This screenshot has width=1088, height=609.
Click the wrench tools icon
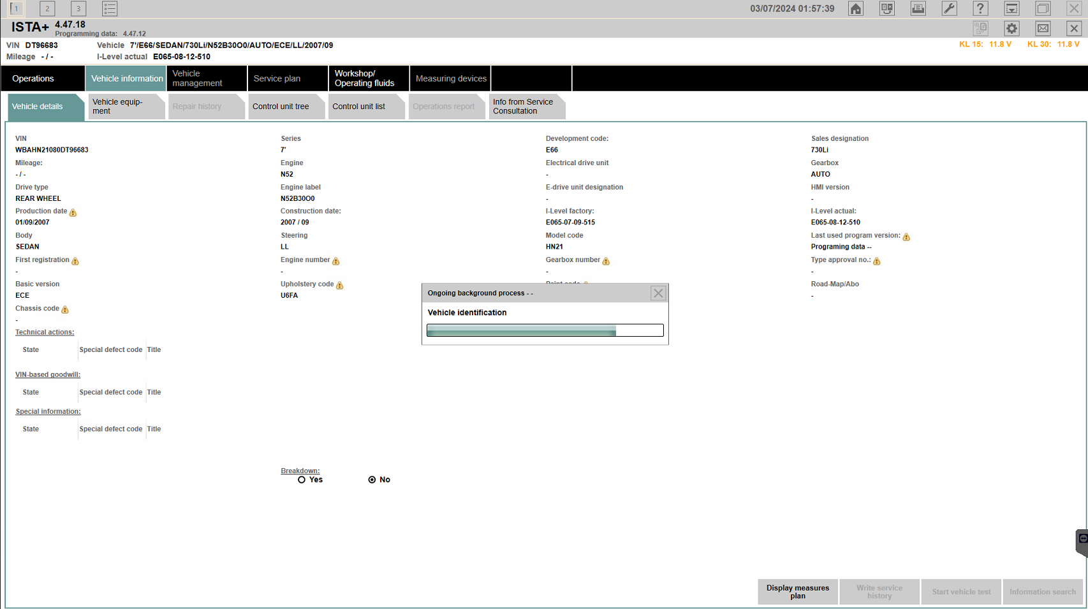949,9
